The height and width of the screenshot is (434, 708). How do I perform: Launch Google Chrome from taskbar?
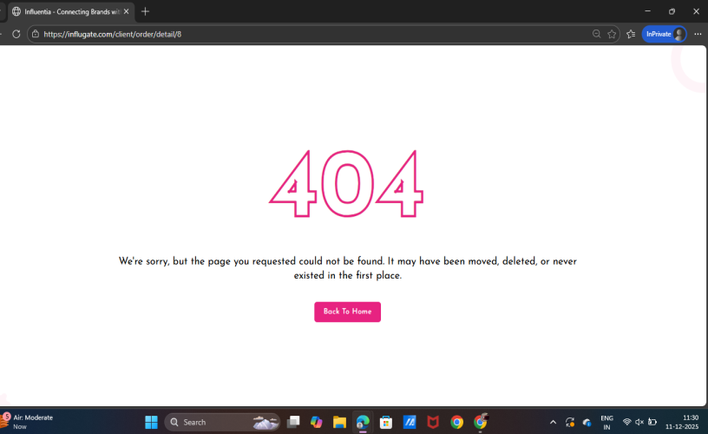(x=457, y=422)
